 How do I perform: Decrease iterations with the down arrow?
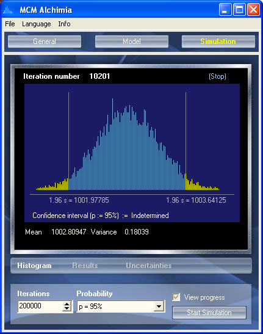click(x=67, y=308)
